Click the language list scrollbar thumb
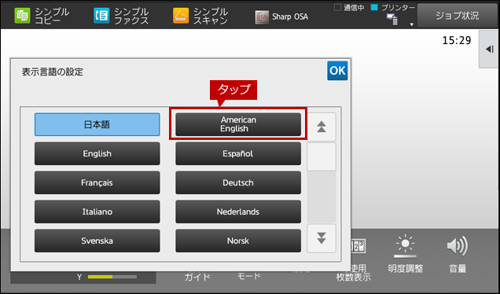Screen dimensions: 500x294 [x=322, y=157]
